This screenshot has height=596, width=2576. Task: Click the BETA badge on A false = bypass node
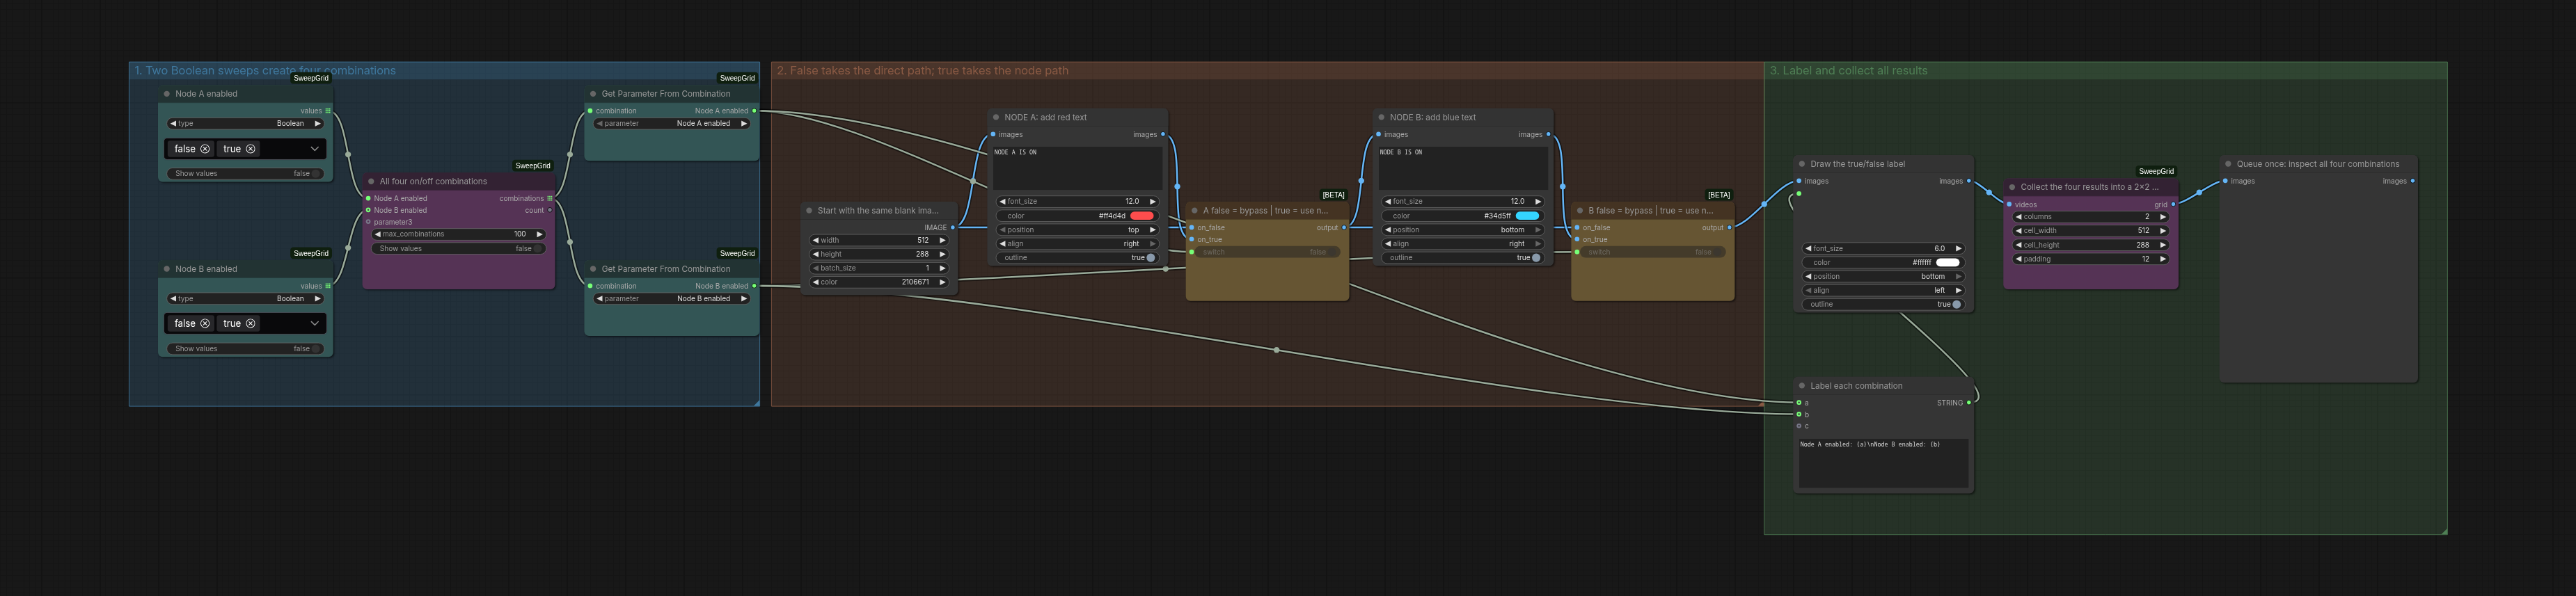1334,195
